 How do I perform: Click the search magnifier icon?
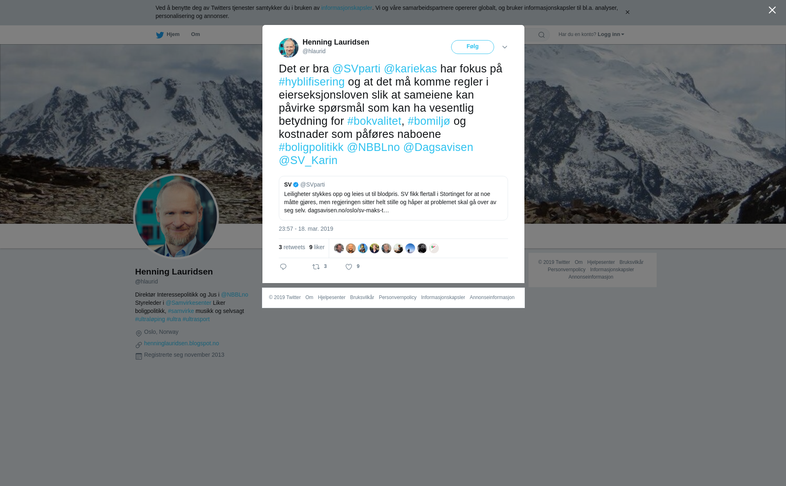pyautogui.click(x=542, y=35)
